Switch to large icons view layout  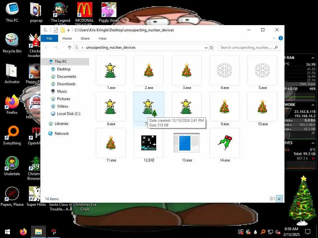tap(279, 199)
